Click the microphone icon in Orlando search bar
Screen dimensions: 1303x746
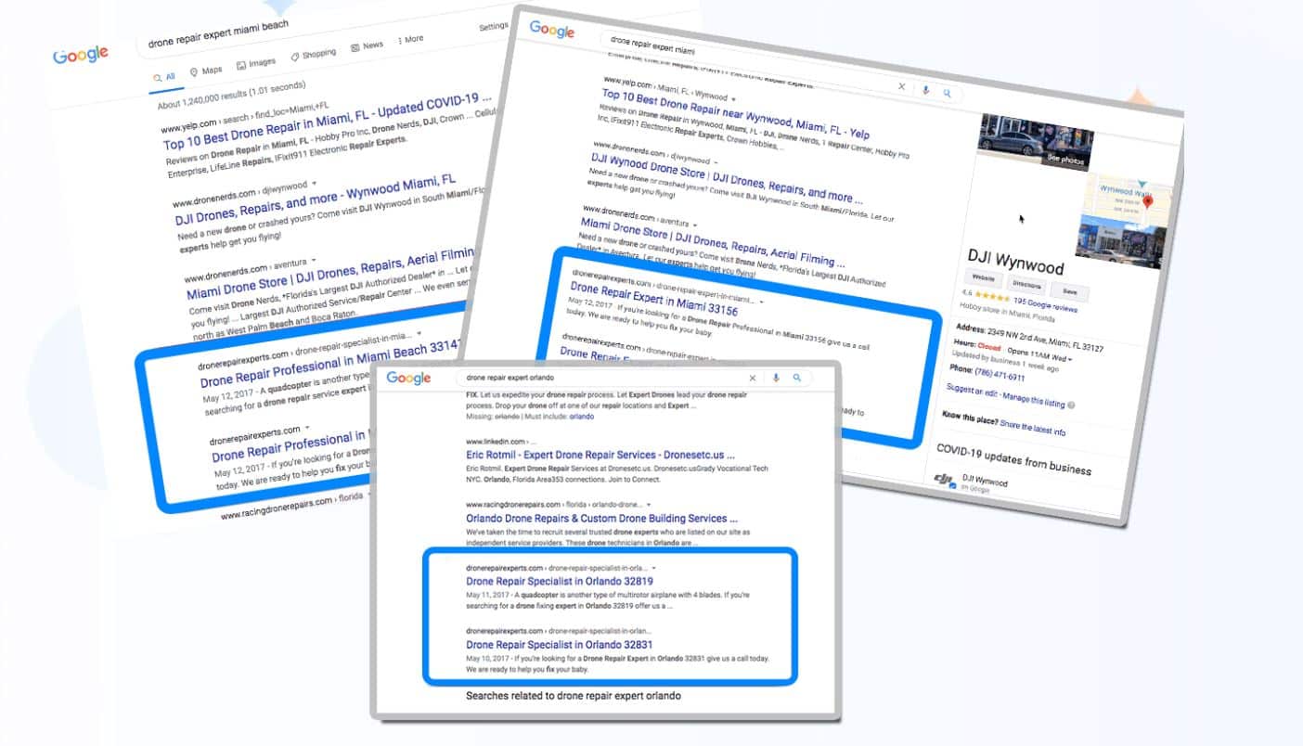coord(774,379)
